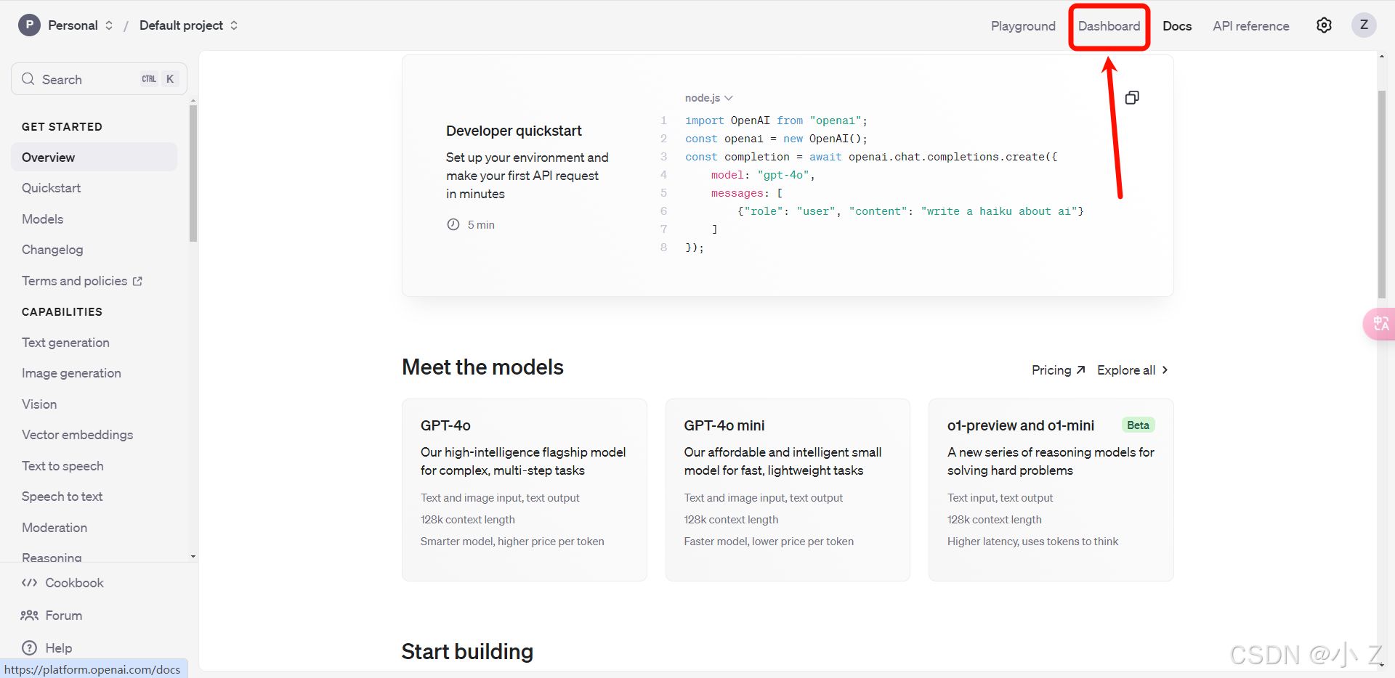Open Terms and policies link
Image resolution: width=1395 pixels, height=678 pixels.
(74, 281)
